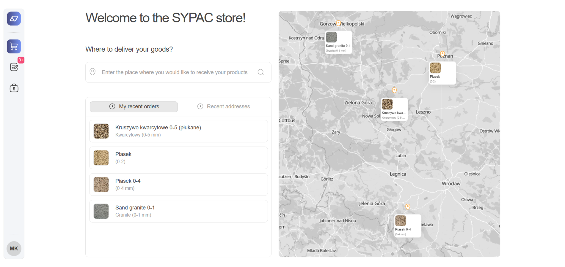Click the map pin near Gorzów Wielkopolski
The width and height of the screenshot is (565, 267).
pos(338,23)
